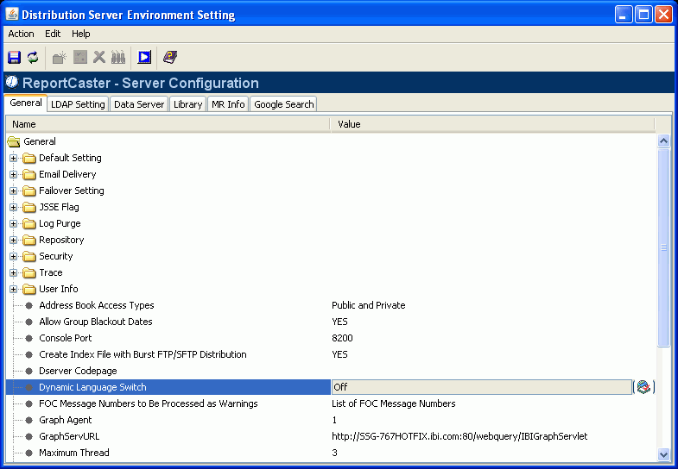Viewport: 678px width, 469px height.
Task: Click the bullet icon beside Graph Agent
Action: click(29, 420)
